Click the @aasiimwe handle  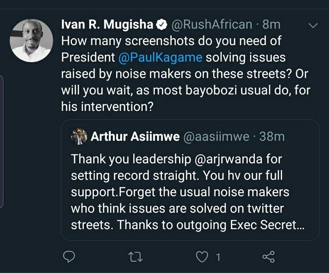pos(216,137)
